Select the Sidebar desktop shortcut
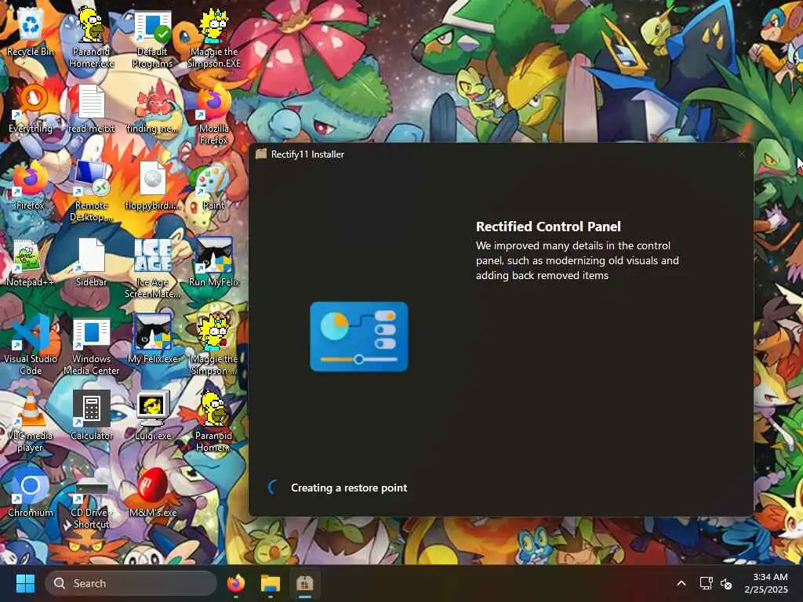This screenshot has height=602, width=803. pos(91,262)
